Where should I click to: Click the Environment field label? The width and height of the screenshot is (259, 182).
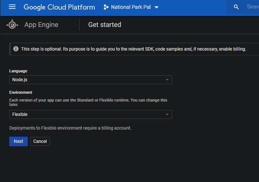[21, 92]
